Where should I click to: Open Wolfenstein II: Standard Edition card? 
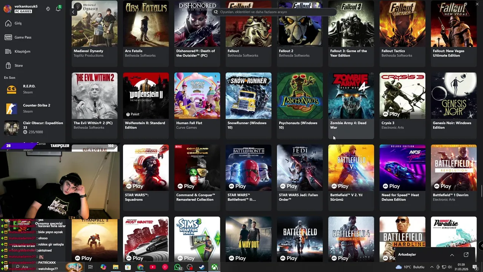click(146, 105)
